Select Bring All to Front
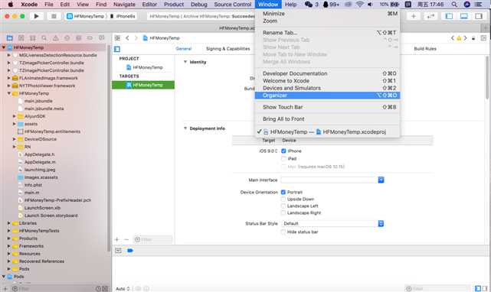Image resolution: width=491 pixels, height=292 pixels. [x=327, y=119]
